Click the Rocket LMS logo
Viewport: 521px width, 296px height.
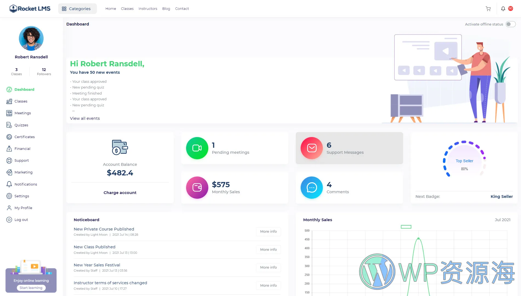click(x=30, y=8)
